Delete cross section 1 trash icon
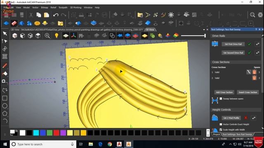 [255, 72]
